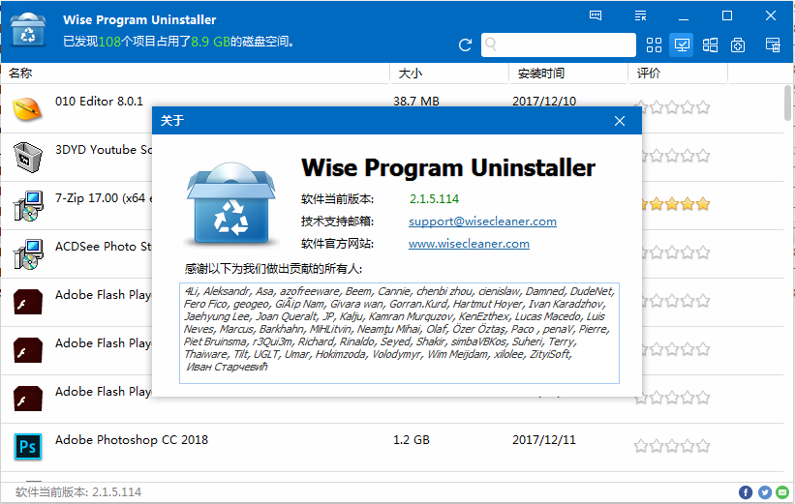Switch to the large icons grid view
Image resolution: width=795 pixels, height=504 pixels.
[654, 45]
